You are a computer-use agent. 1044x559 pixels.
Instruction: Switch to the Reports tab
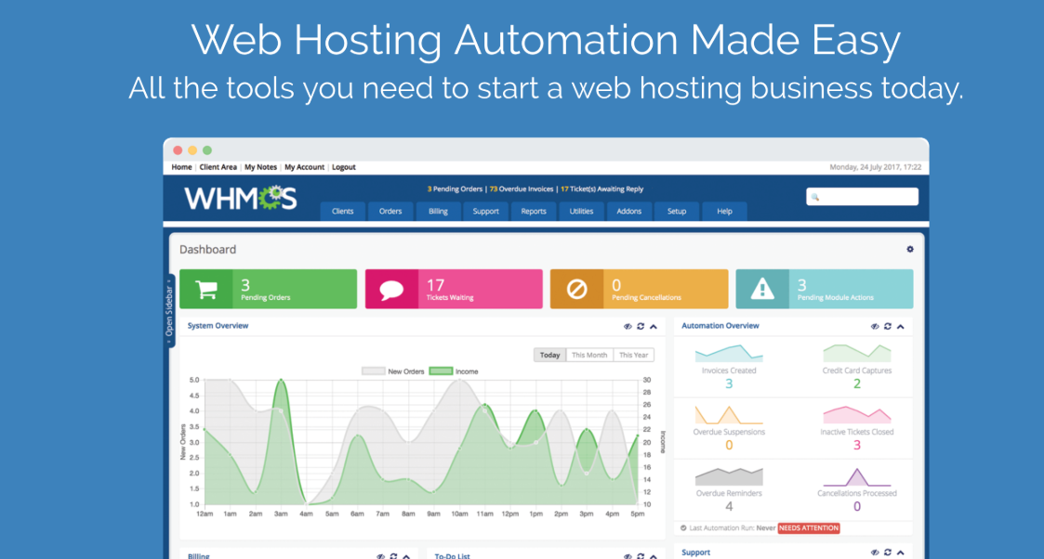pos(533,211)
